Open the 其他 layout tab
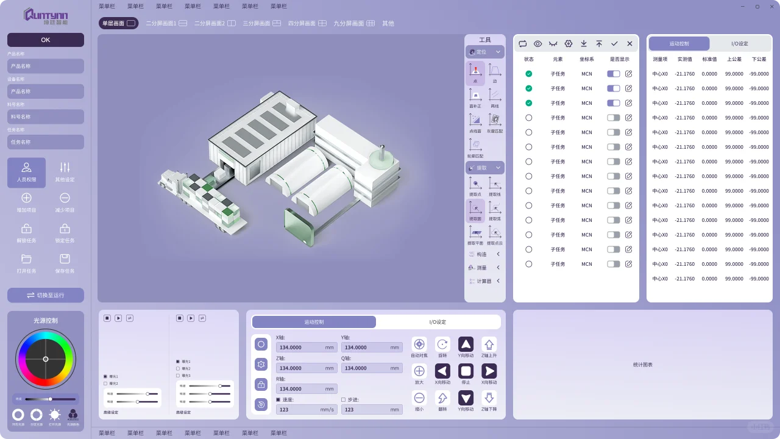 pos(388,23)
